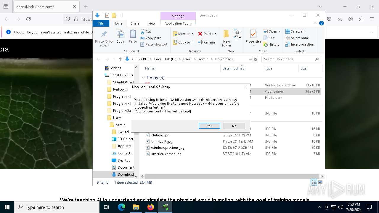This screenshot has height=213, width=379.
Task: Select thinkbuilt.jpg file
Action: pyautogui.click(x=162, y=141)
